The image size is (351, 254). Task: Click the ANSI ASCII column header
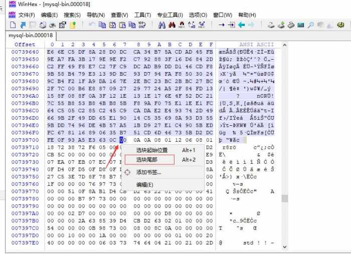(257, 45)
